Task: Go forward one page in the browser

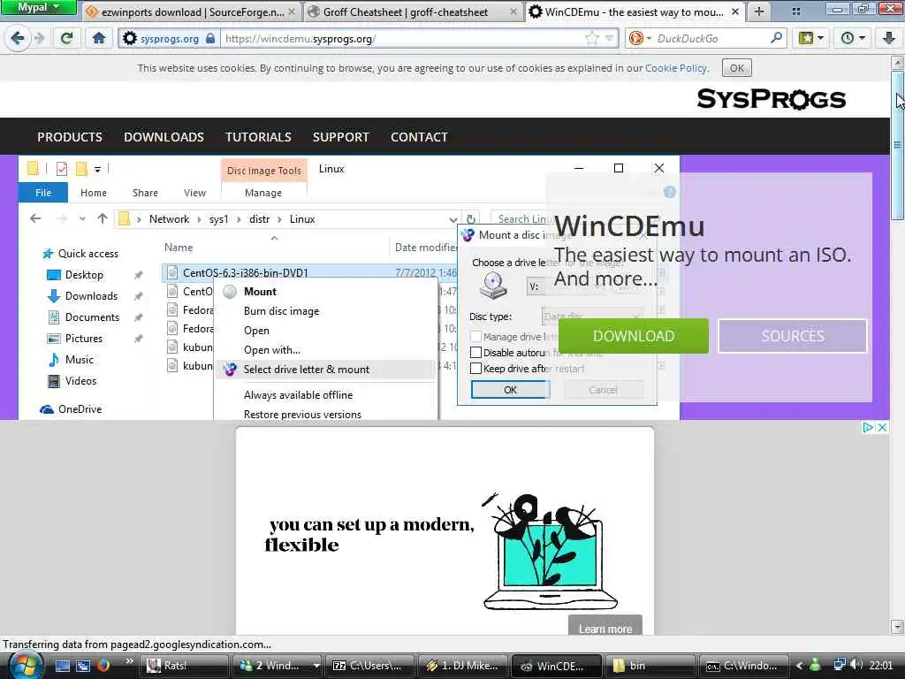Action: click(39, 38)
